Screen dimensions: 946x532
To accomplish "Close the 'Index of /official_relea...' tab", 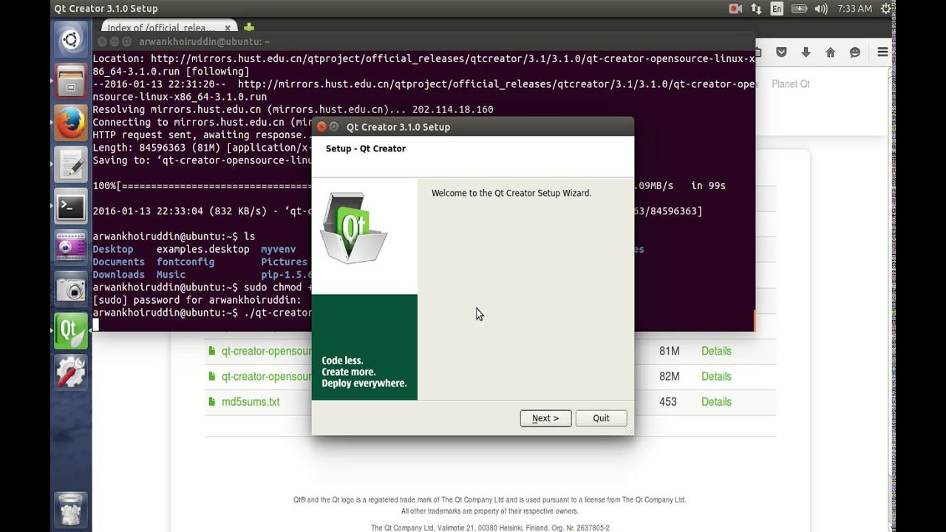I will (228, 28).
